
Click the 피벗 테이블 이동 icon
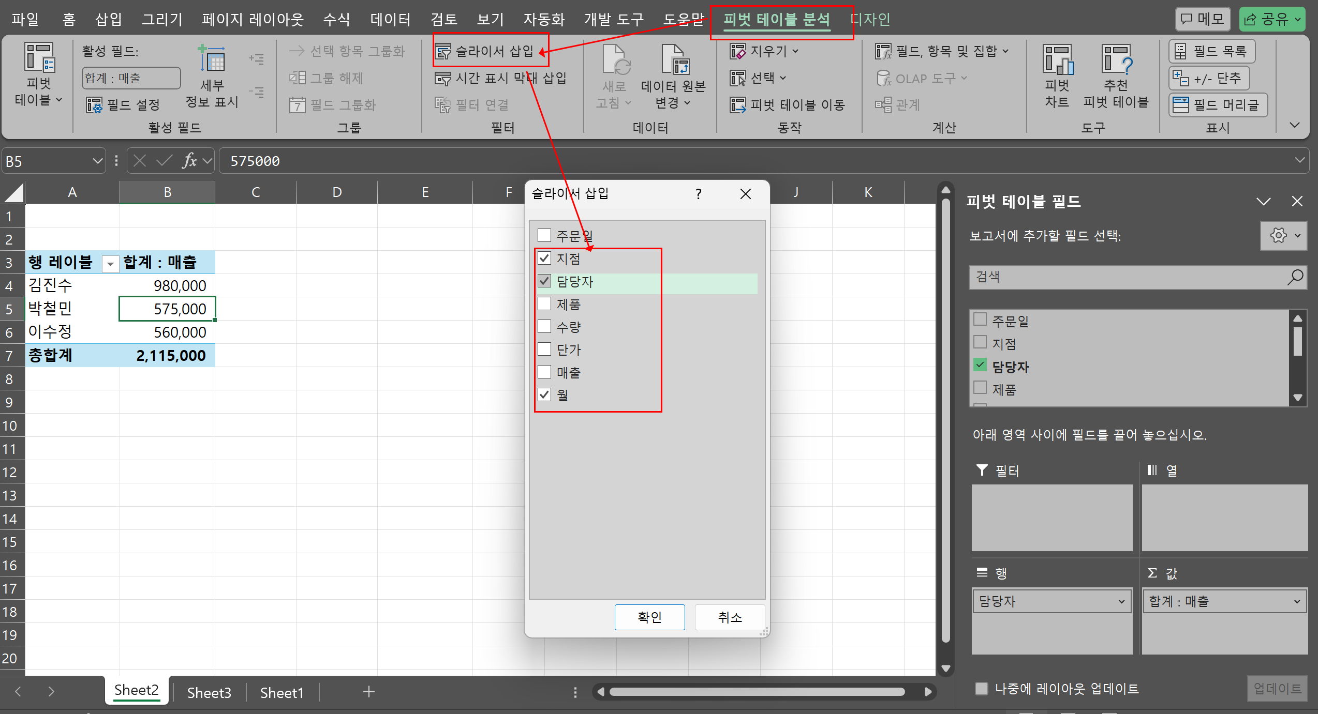pos(737,105)
